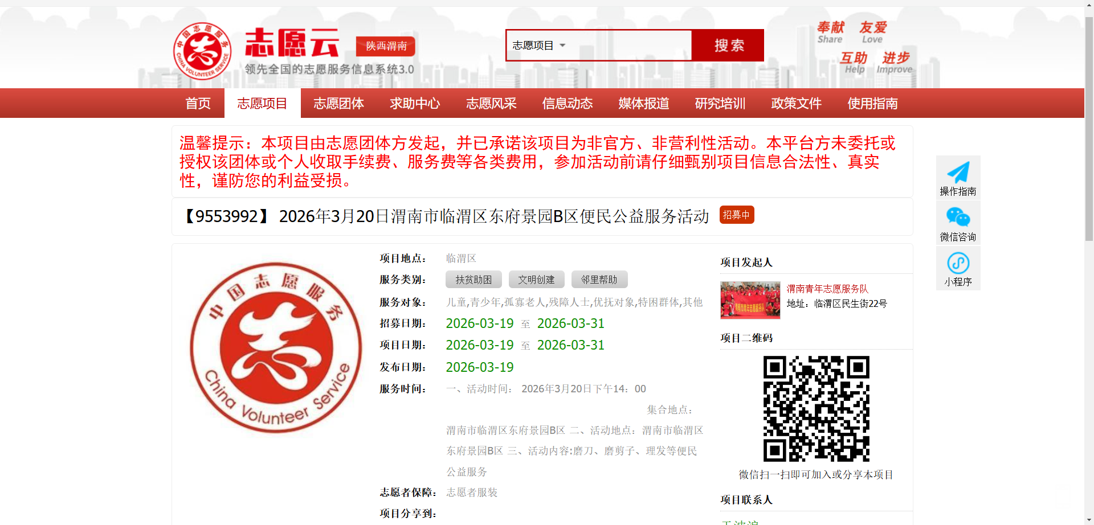The width and height of the screenshot is (1094, 525).
Task: Switch to the 志愿团体 tab
Action: tap(338, 104)
